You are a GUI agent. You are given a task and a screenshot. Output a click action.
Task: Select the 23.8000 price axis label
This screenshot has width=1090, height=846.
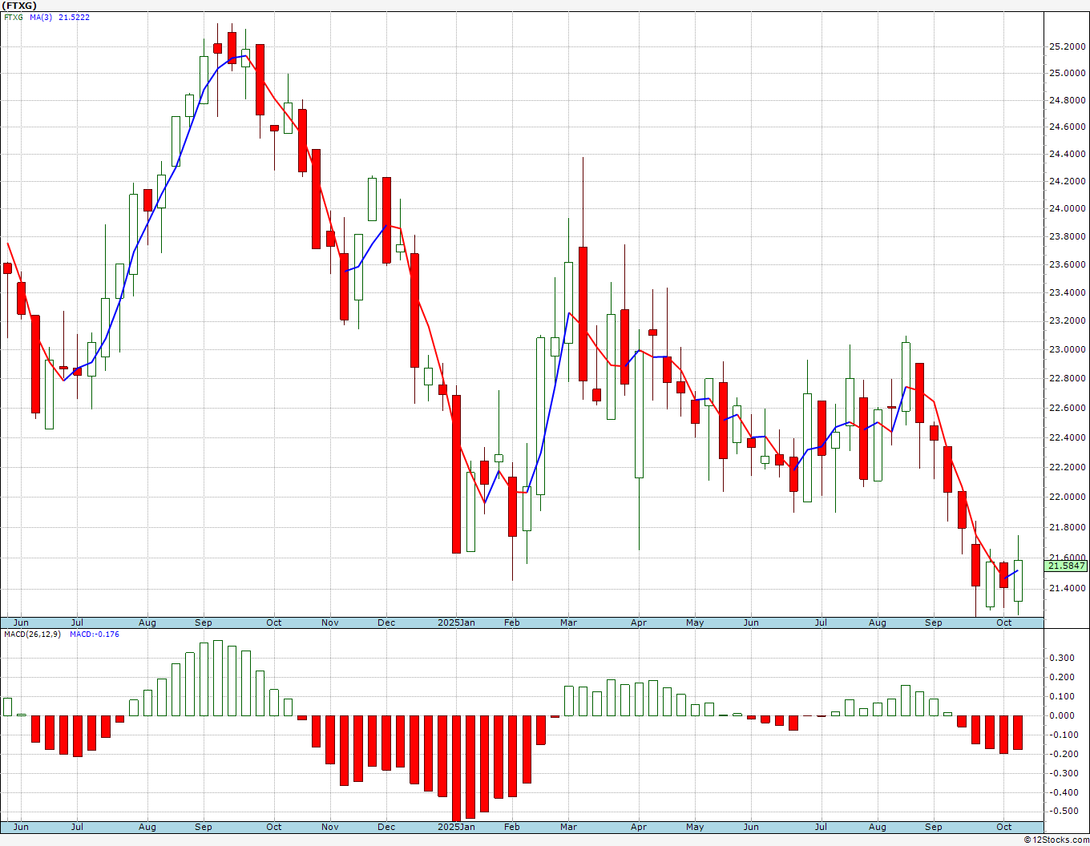1067,237
